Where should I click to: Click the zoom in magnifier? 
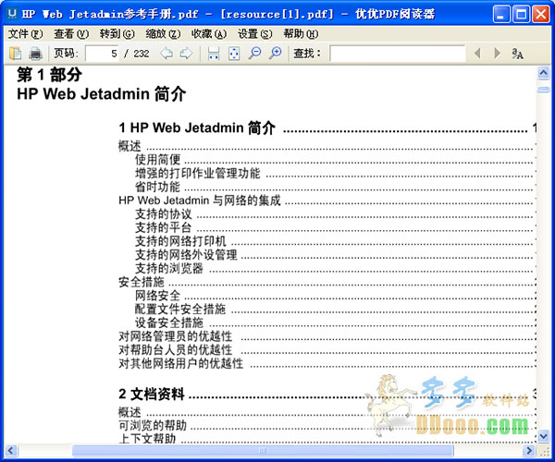click(x=275, y=54)
